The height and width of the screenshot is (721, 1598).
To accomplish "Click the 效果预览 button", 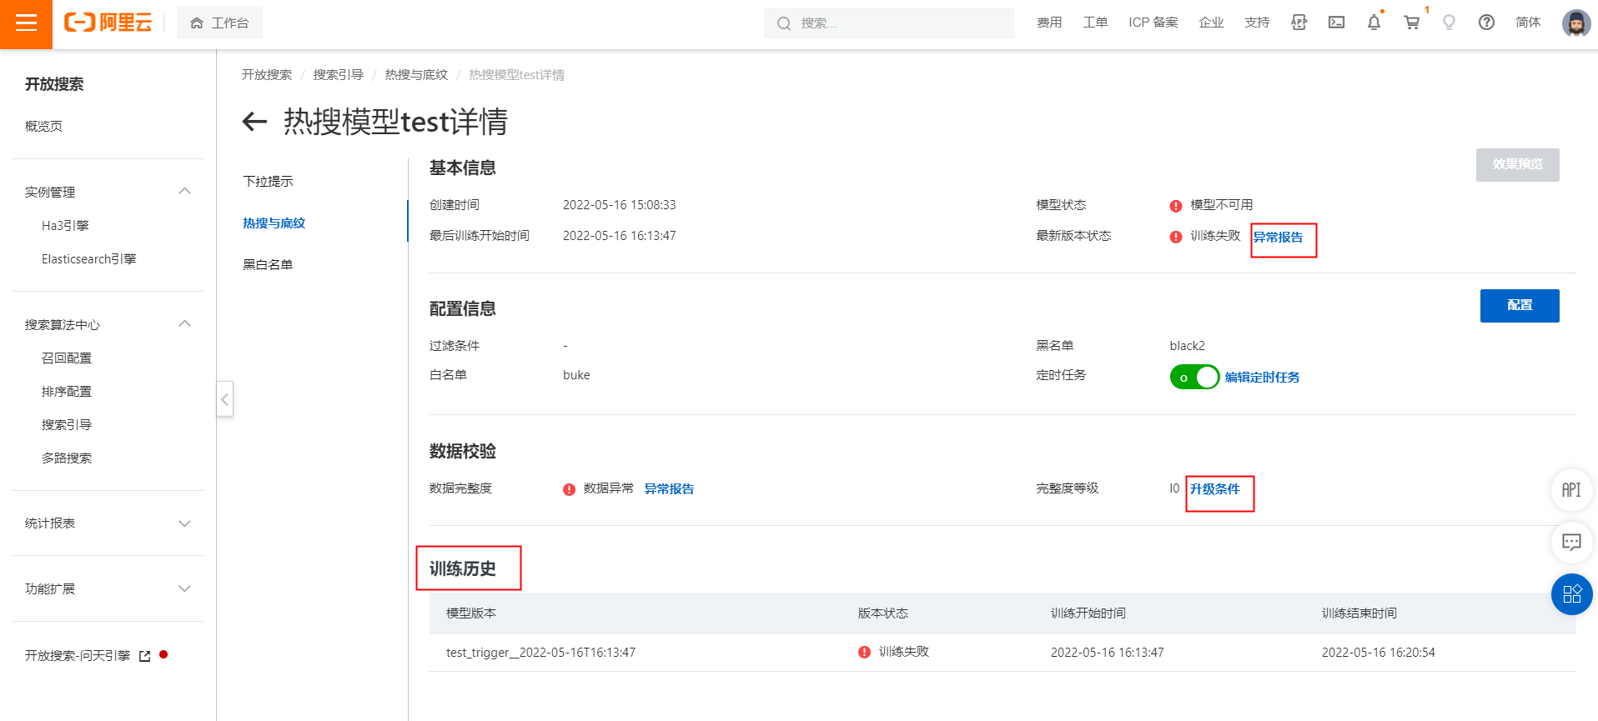I will pos(1517,164).
